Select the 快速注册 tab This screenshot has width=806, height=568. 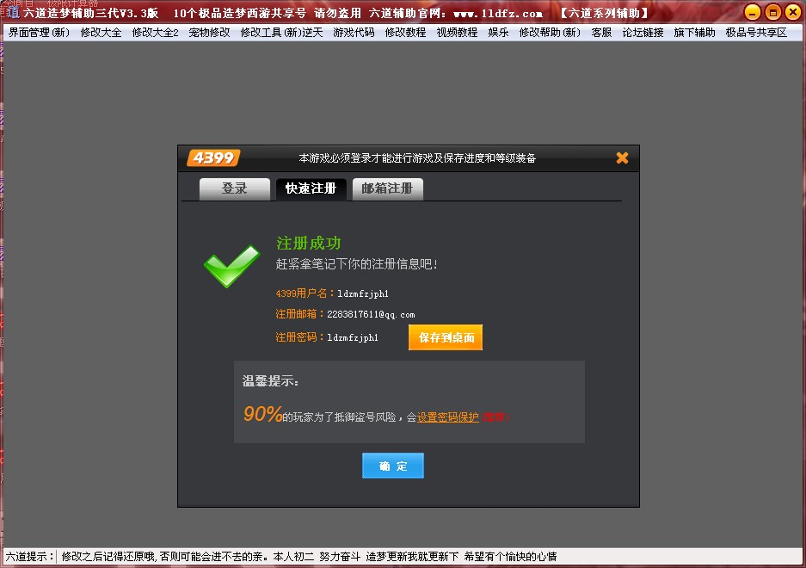pyautogui.click(x=311, y=188)
